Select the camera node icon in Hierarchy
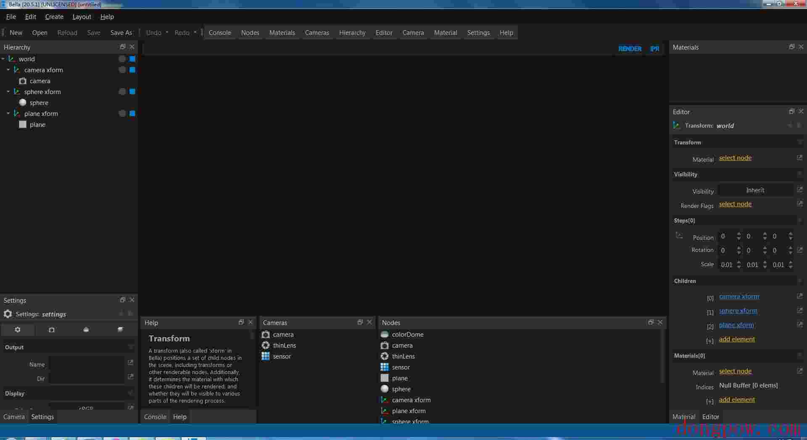 coord(23,81)
